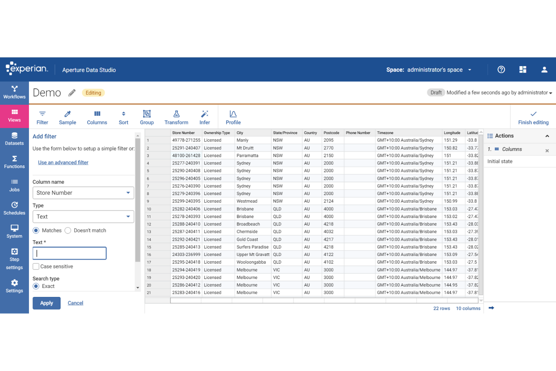The image size is (556, 371).
Task: Open the Column name dropdown
Action: pos(83,192)
